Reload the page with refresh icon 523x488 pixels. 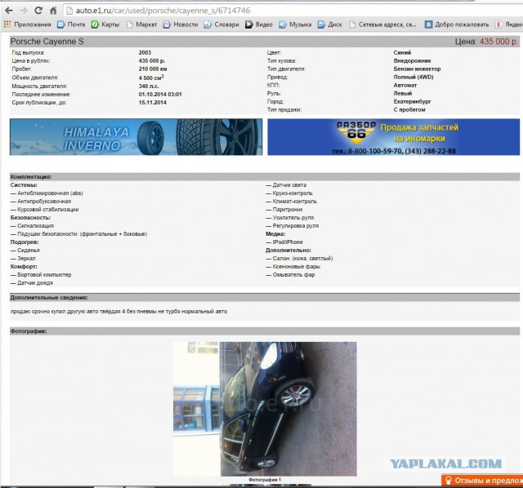click(x=38, y=11)
